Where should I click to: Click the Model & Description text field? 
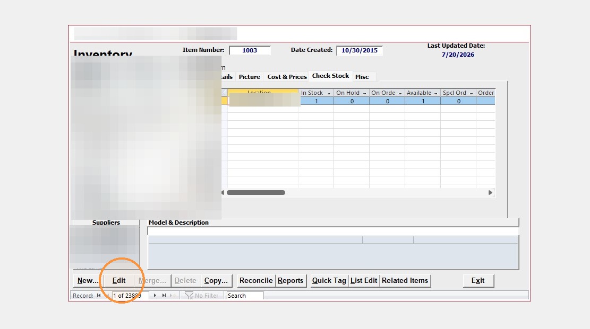coord(333,231)
